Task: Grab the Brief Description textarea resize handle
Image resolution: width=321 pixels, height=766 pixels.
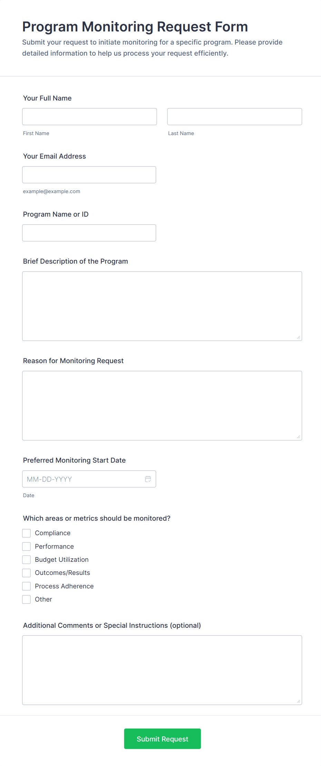Action: (x=299, y=337)
